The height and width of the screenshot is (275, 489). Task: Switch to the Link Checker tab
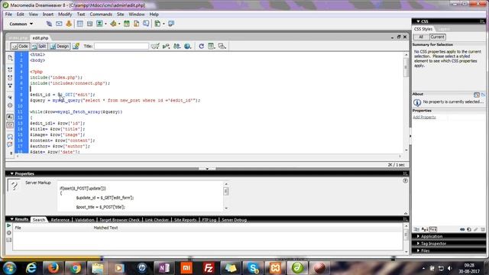point(157,220)
